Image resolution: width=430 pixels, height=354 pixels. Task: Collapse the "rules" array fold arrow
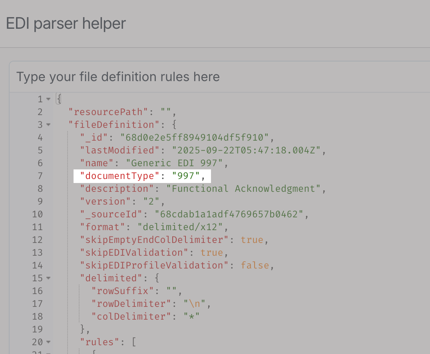pyautogui.click(x=48, y=342)
